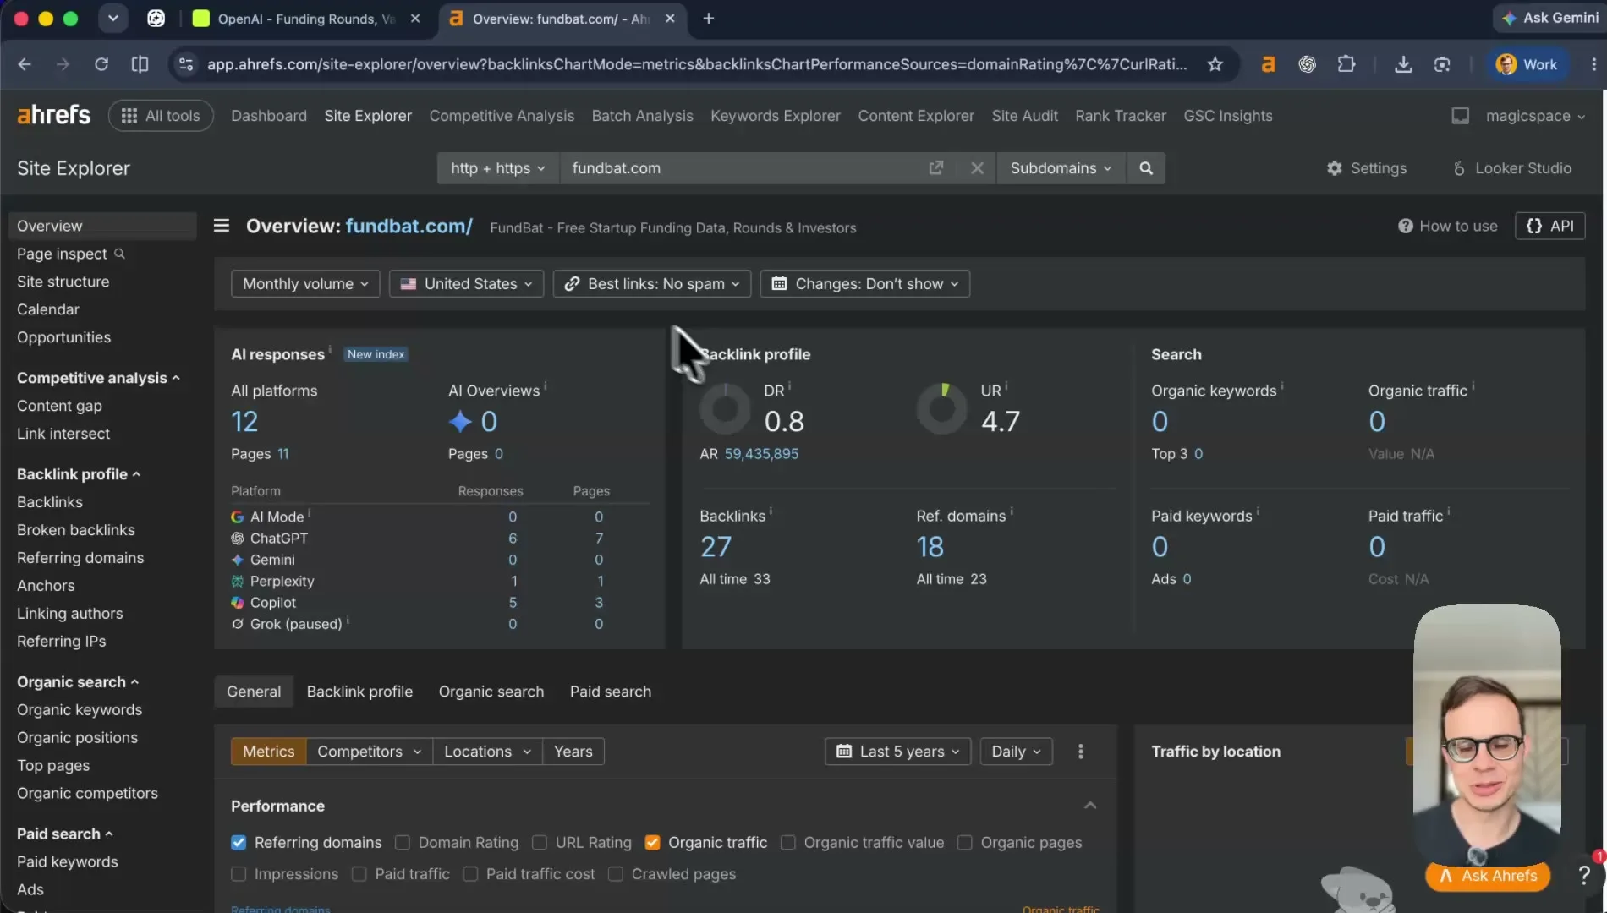The height and width of the screenshot is (913, 1607).
Task: Clear the fundbat.com search field
Action: 977,168
